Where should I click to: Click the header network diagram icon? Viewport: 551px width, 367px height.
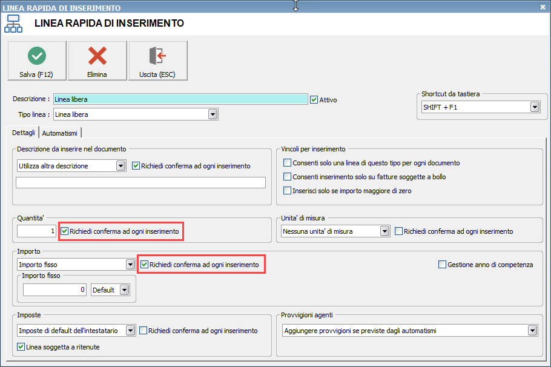[x=13, y=24]
